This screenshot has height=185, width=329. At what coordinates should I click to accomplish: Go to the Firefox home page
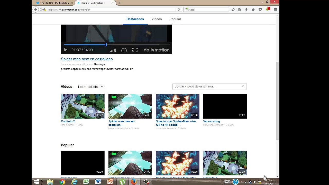pyautogui.click(x=253, y=10)
